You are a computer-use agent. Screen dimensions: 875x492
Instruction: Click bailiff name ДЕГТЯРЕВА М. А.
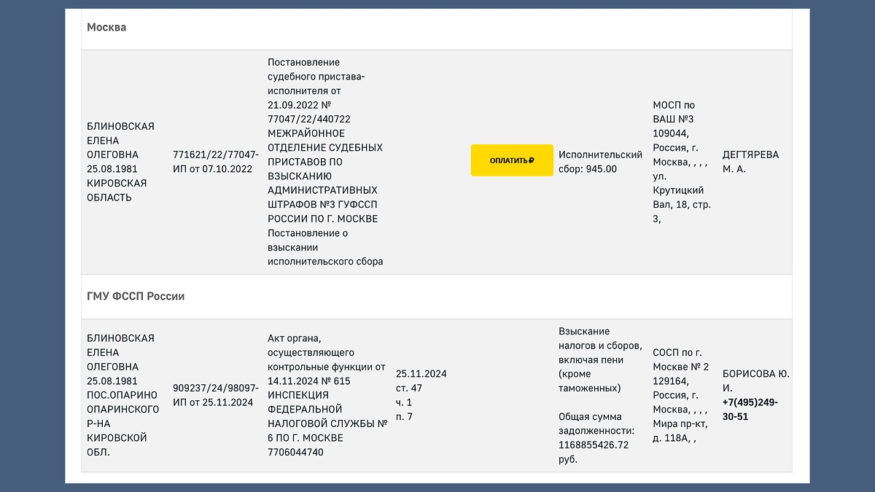[750, 162]
